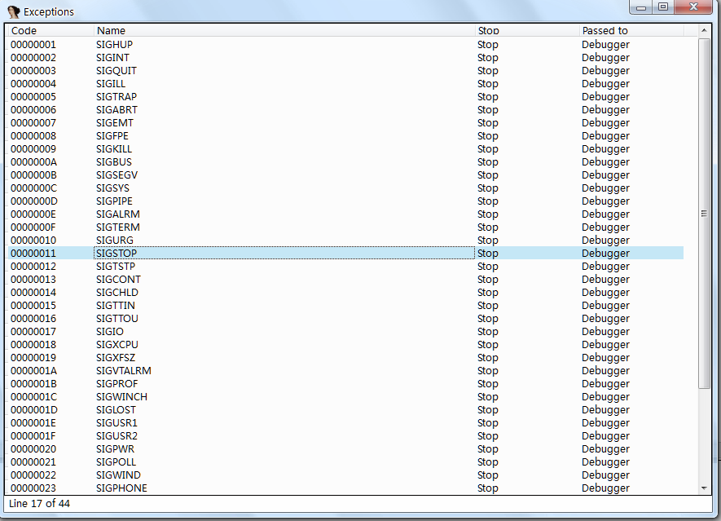The image size is (721, 521).
Task: Select the SIGCONT exception name
Action: (119, 280)
